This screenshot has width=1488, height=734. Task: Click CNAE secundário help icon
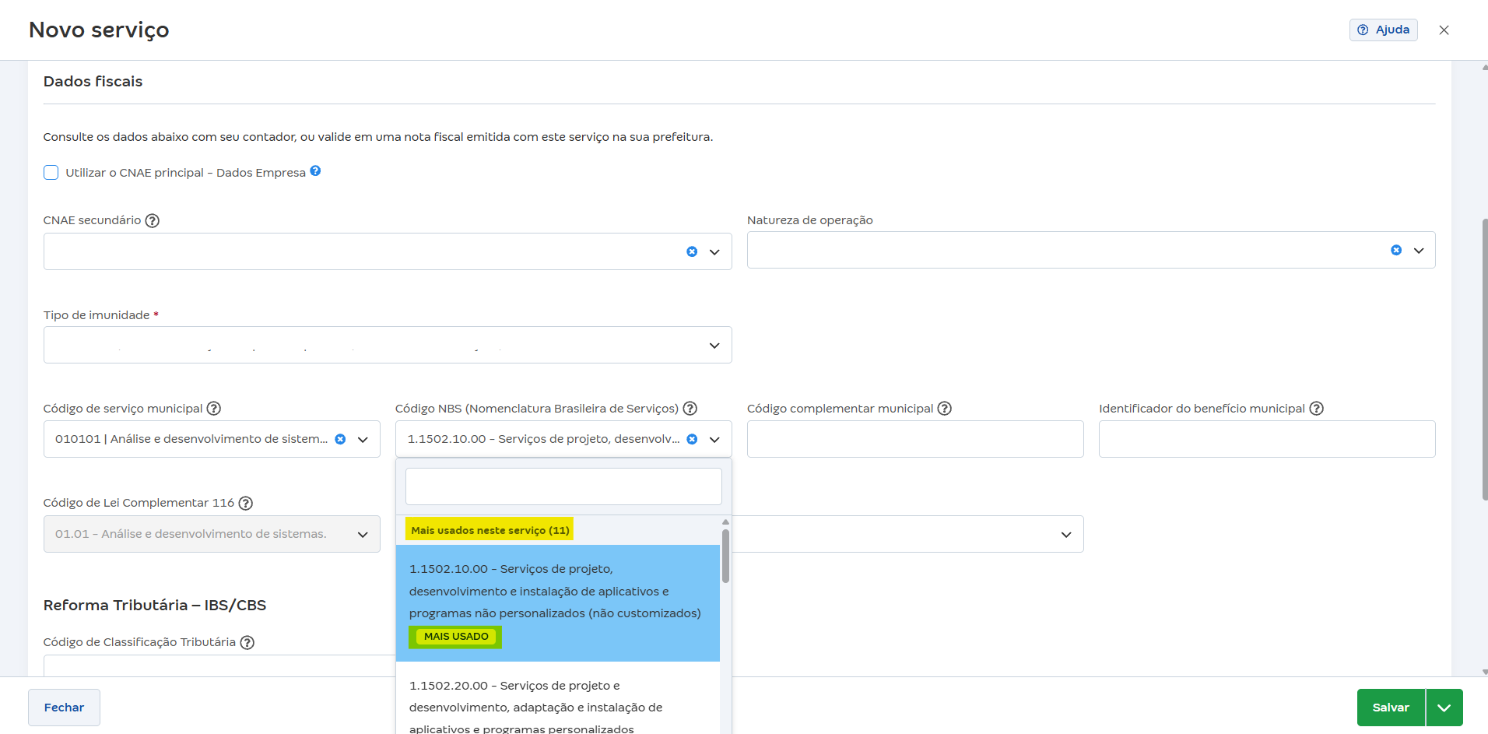pyautogui.click(x=153, y=220)
